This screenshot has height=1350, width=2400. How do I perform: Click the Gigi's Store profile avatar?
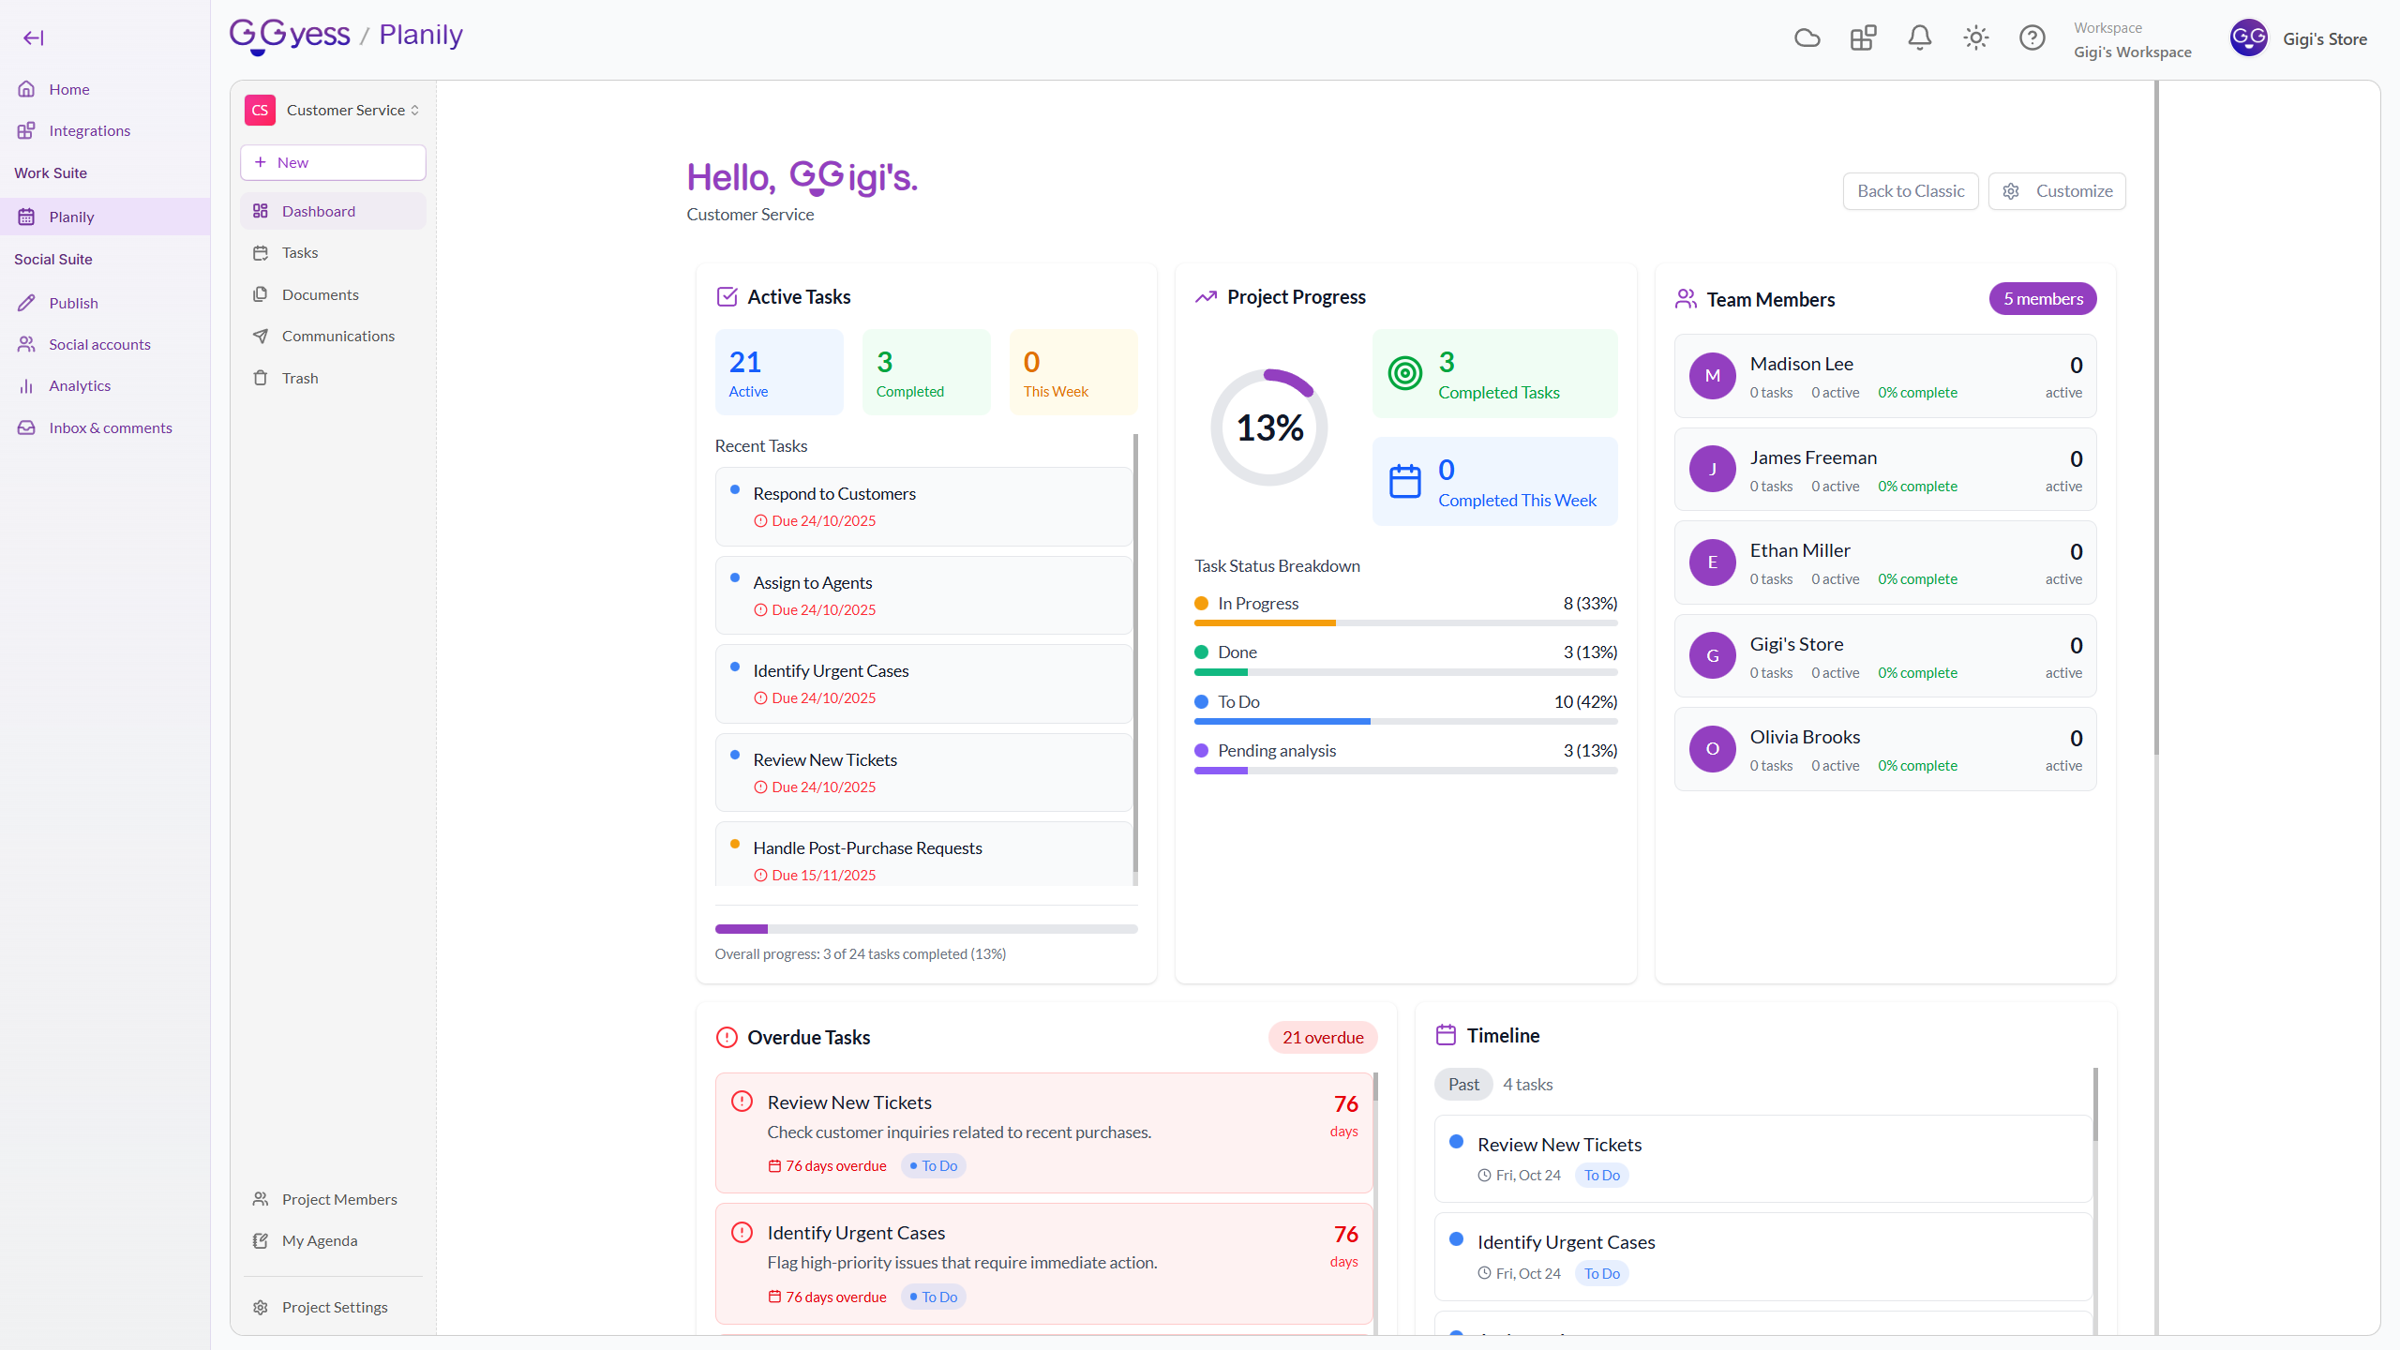pyautogui.click(x=2248, y=38)
